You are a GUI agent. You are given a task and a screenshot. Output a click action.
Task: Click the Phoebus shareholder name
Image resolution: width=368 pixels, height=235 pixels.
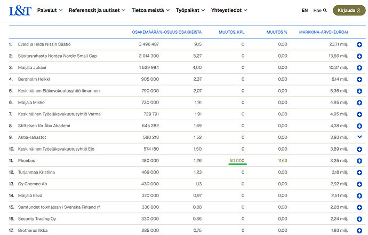pos(26,161)
